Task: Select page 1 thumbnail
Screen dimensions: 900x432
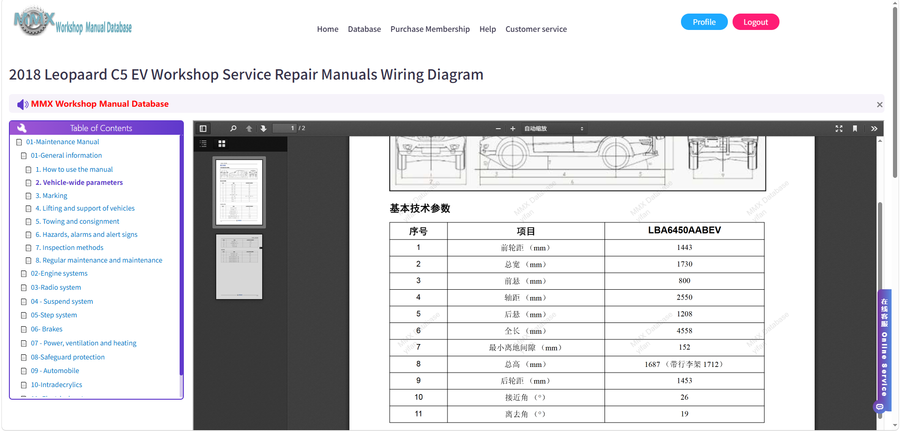Action: pyautogui.click(x=239, y=192)
